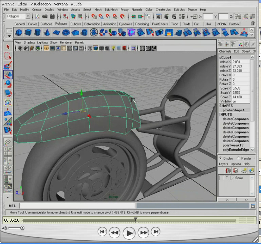Image resolution: width=261 pixels, height=244 pixels.
Task: Enable use all lights bulb icon
Action: [x=113, y=49]
